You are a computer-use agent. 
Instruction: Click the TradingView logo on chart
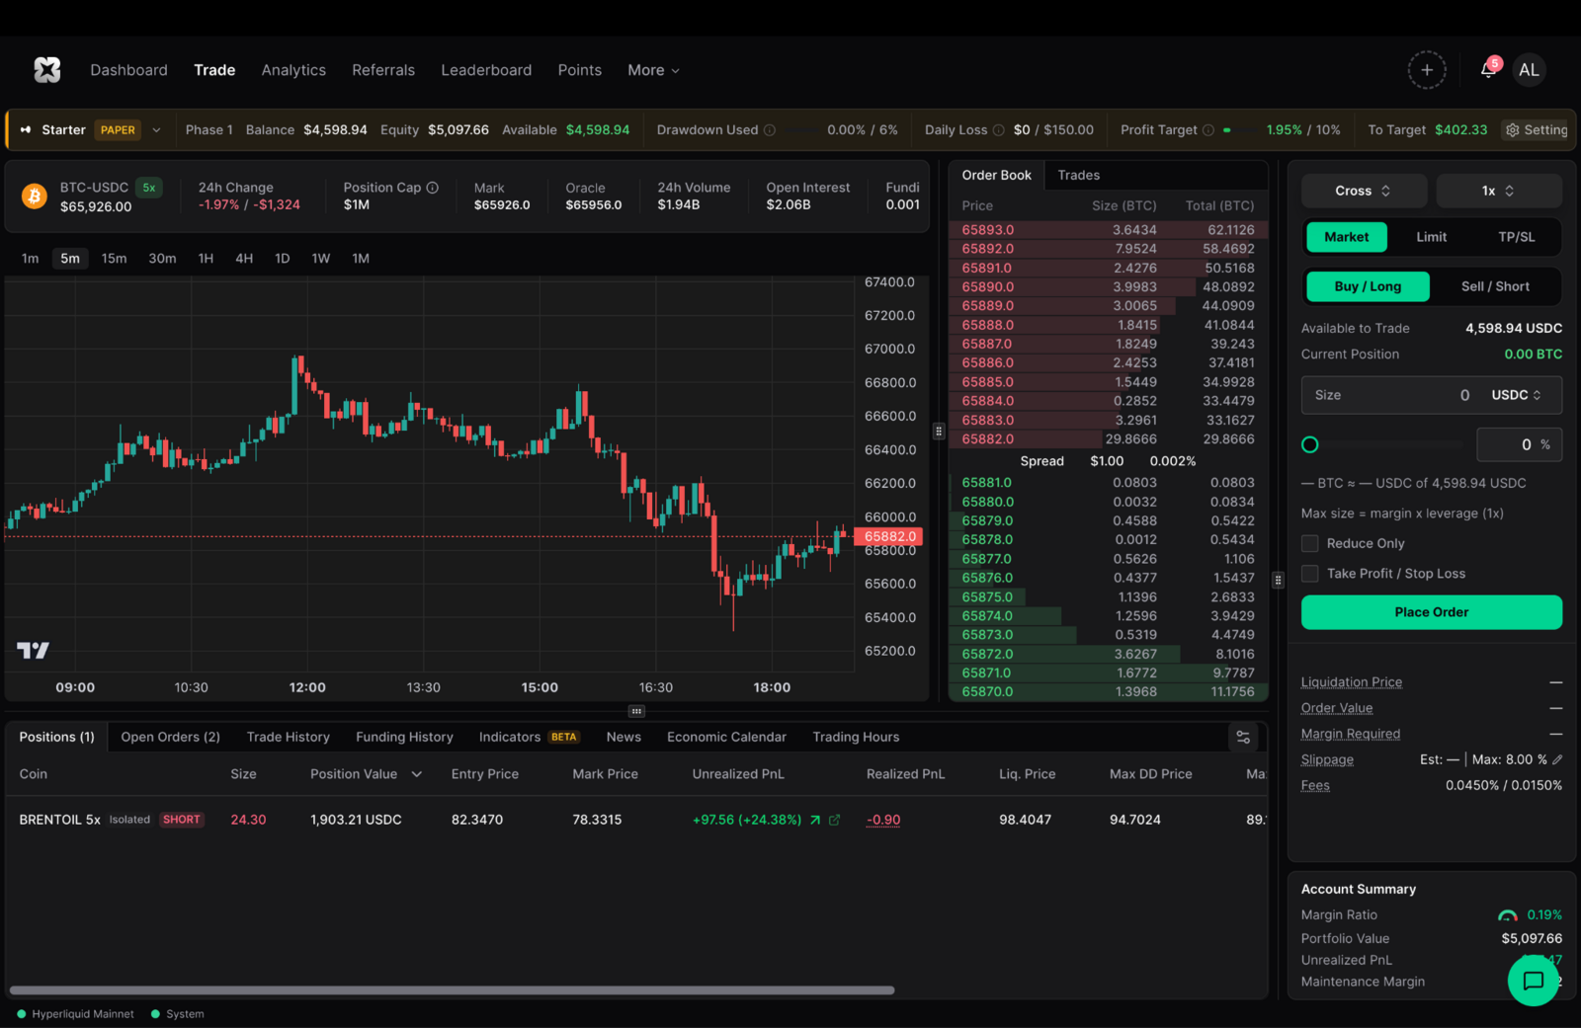click(x=33, y=650)
